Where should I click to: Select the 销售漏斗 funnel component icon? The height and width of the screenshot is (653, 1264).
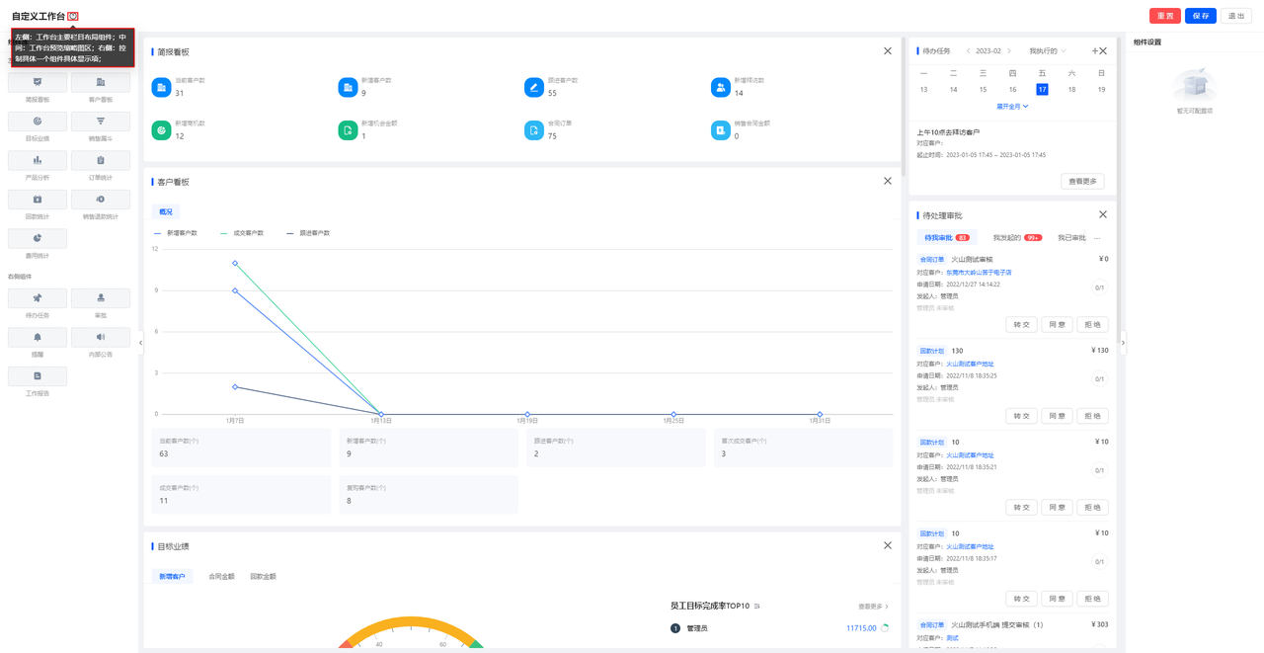[100, 122]
